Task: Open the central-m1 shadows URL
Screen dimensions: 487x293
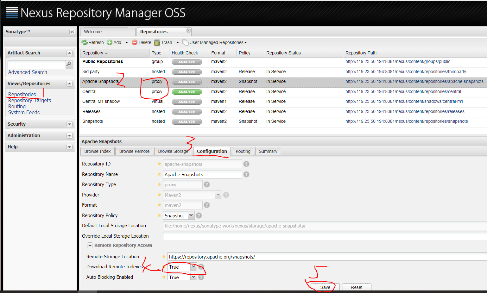Action: click(404, 101)
